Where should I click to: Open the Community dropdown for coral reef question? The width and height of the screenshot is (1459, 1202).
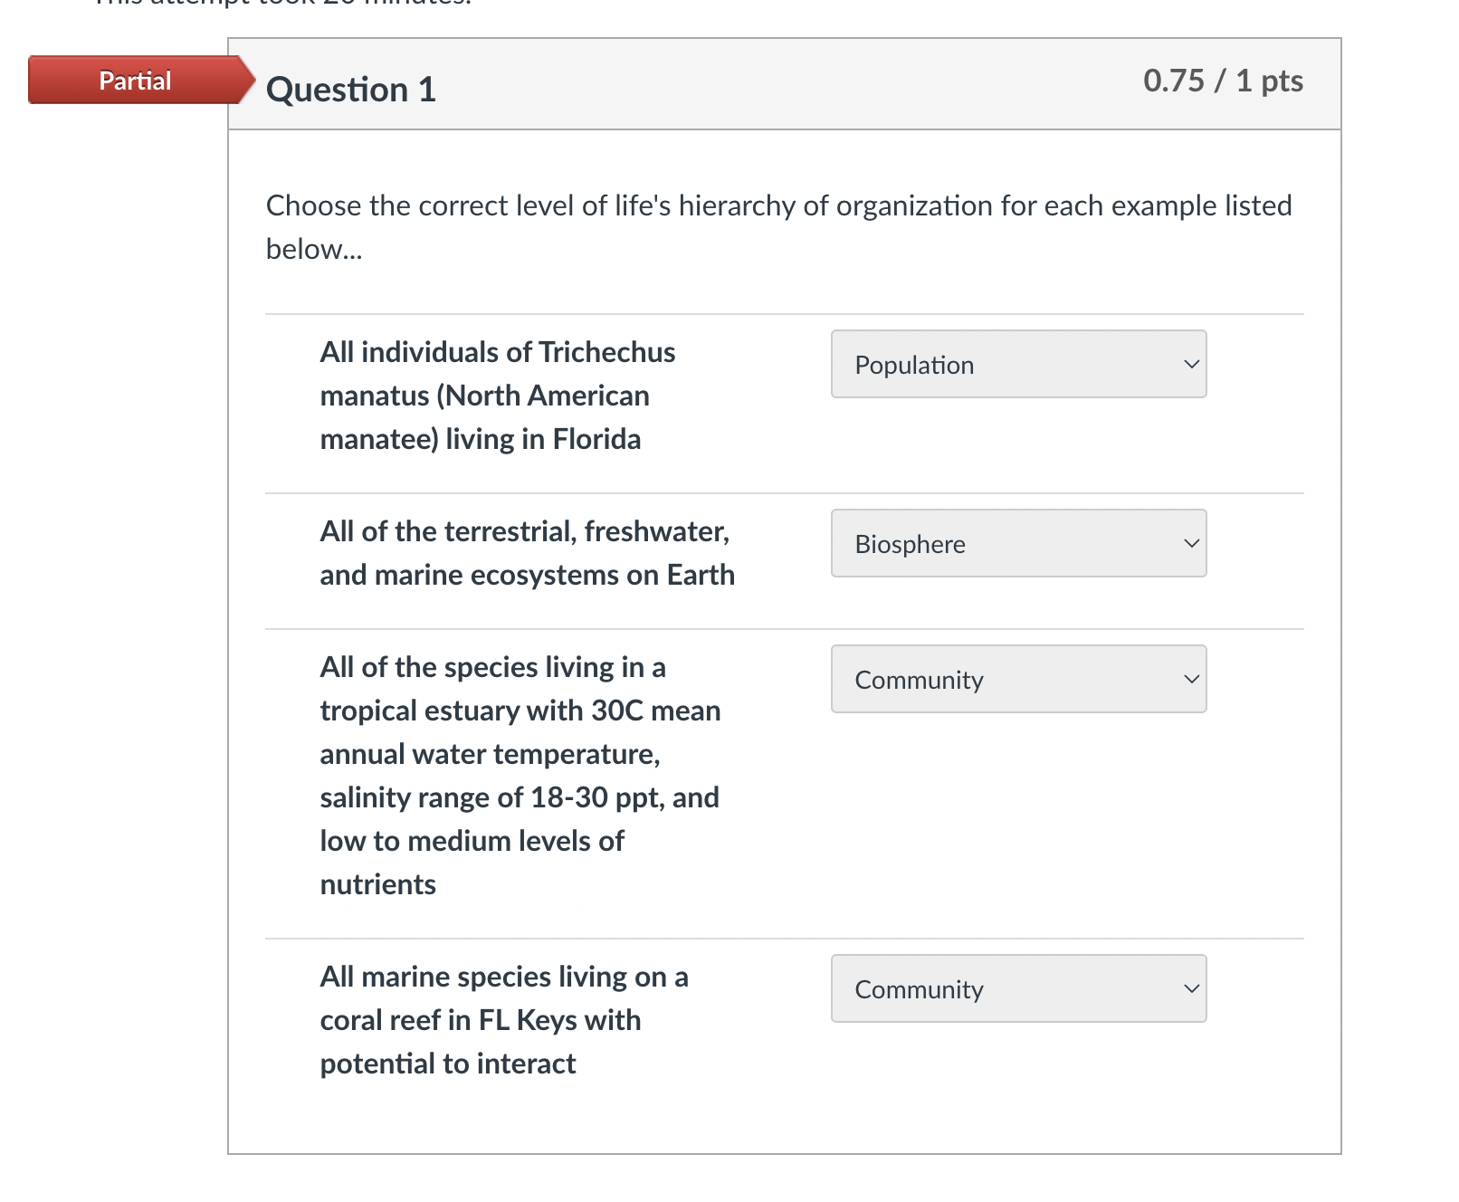(x=1017, y=989)
